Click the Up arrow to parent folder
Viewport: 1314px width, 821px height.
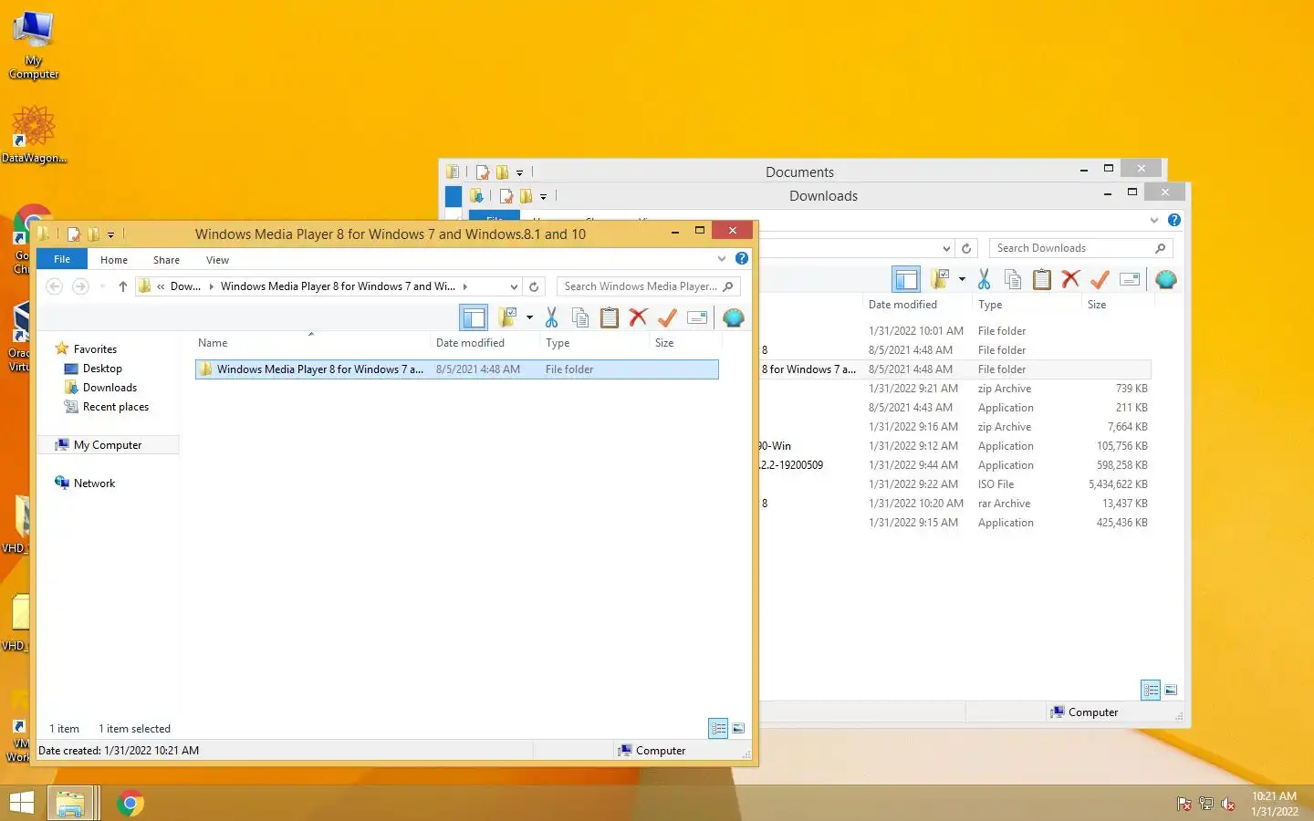pyautogui.click(x=123, y=286)
